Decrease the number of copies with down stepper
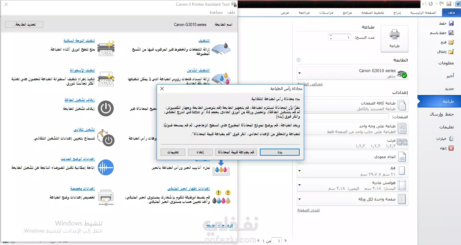 [x=331, y=39]
